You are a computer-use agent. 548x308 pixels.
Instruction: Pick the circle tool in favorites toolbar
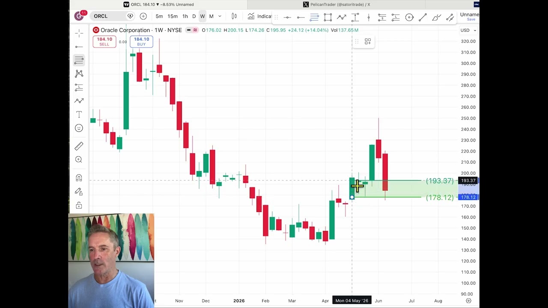[409, 18]
